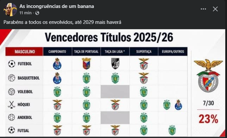Viewport: 227px width, 138px height.
Task: Click the TAÇA DE PORTUGAL column header
Action: (86, 51)
